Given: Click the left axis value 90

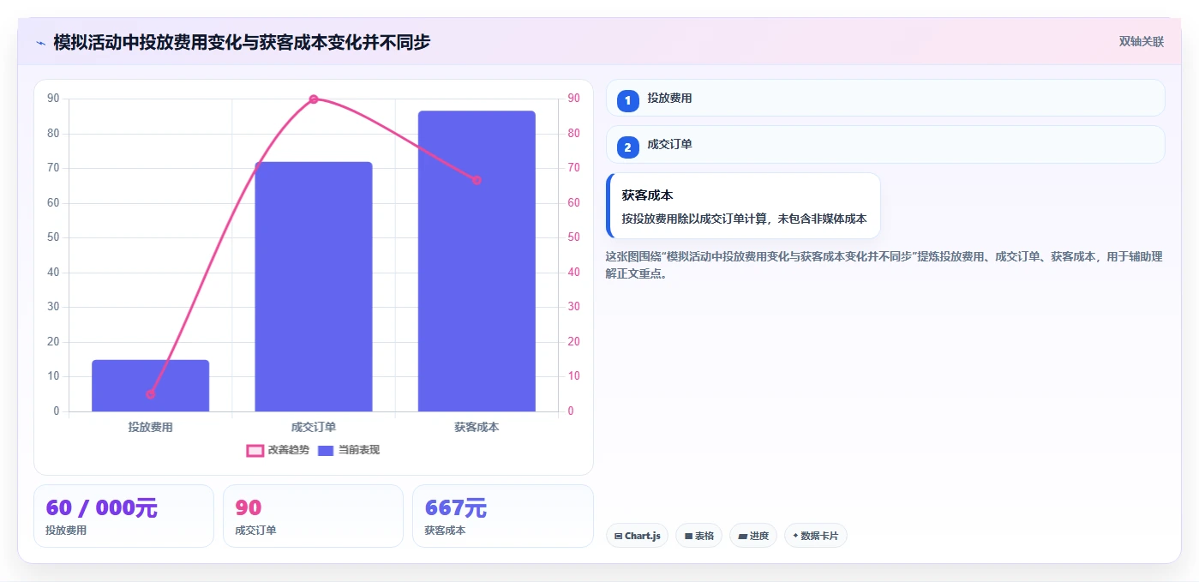Looking at the screenshot, I should tap(53, 99).
